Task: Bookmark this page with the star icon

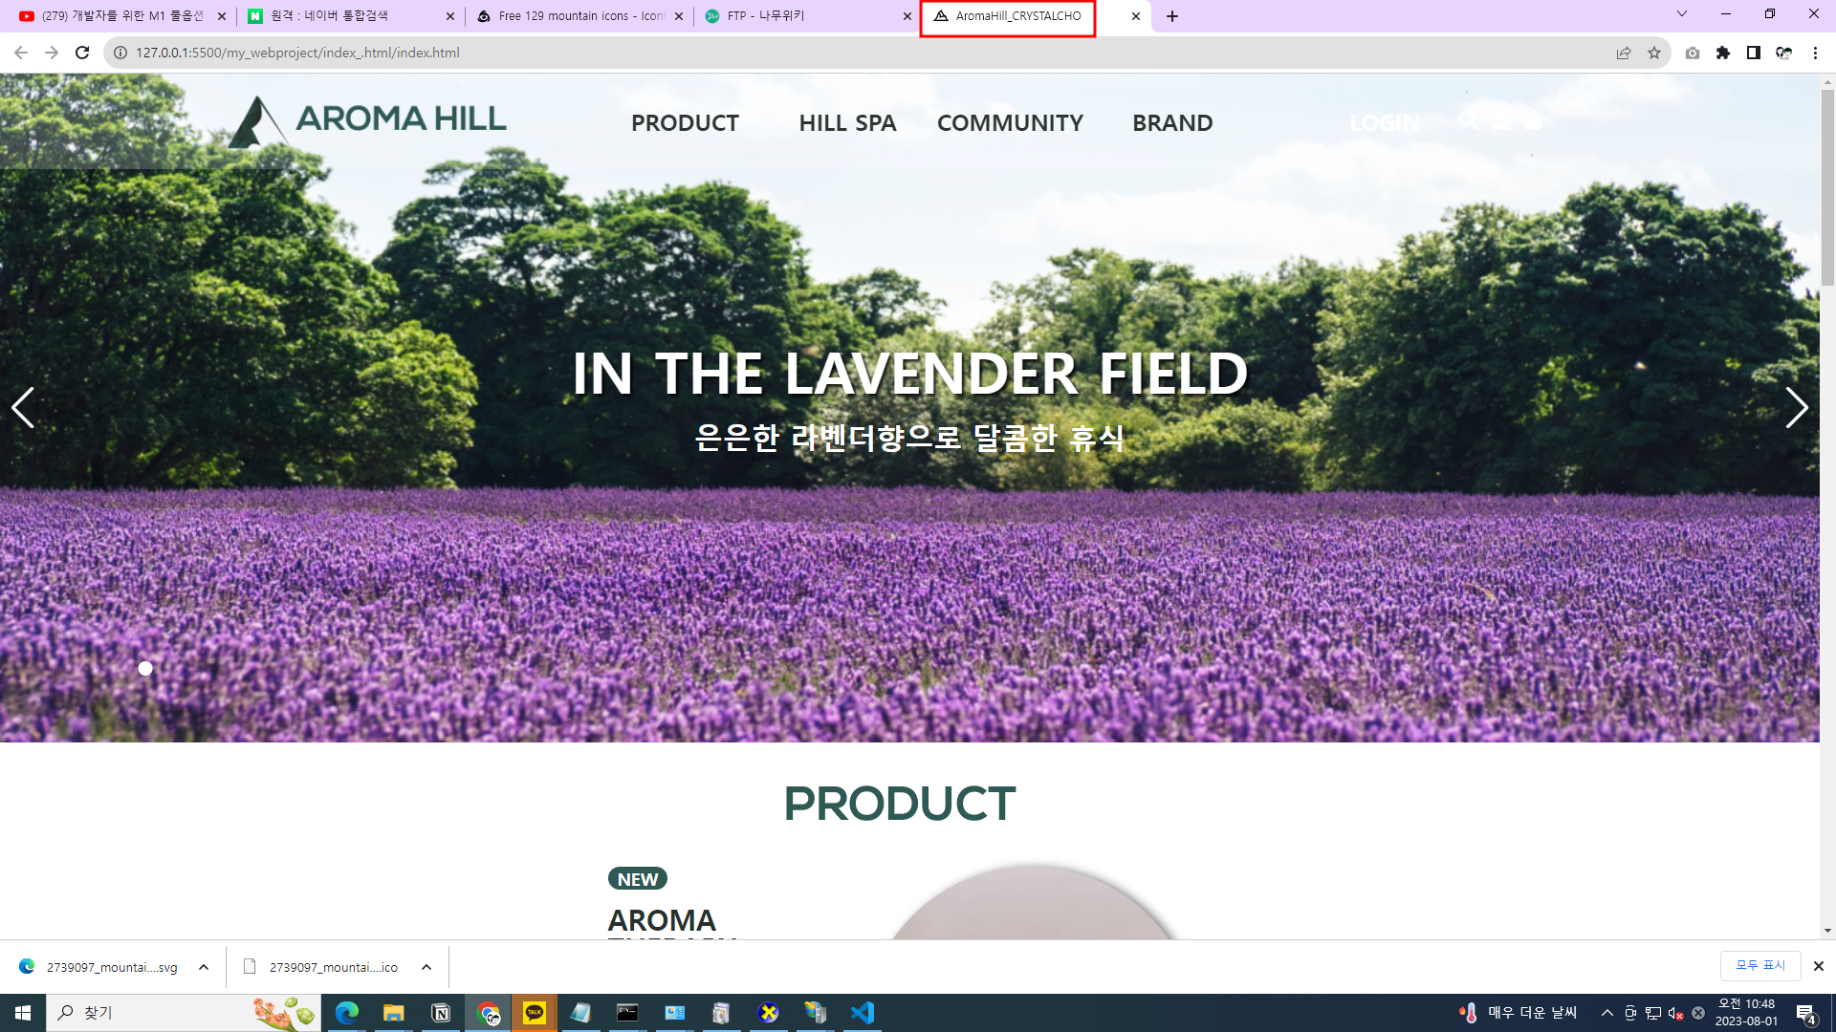Action: (1654, 53)
